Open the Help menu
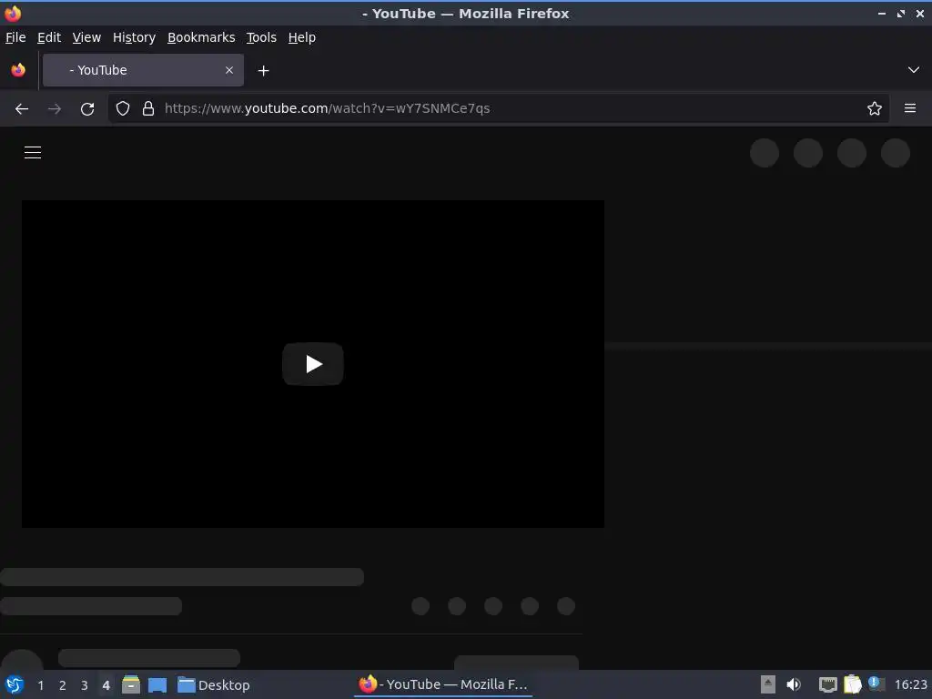 (x=302, y=37)
